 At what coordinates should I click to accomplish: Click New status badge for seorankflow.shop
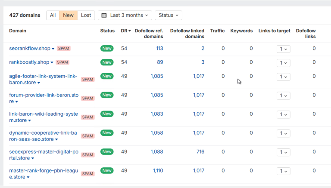tap(107, 49)
